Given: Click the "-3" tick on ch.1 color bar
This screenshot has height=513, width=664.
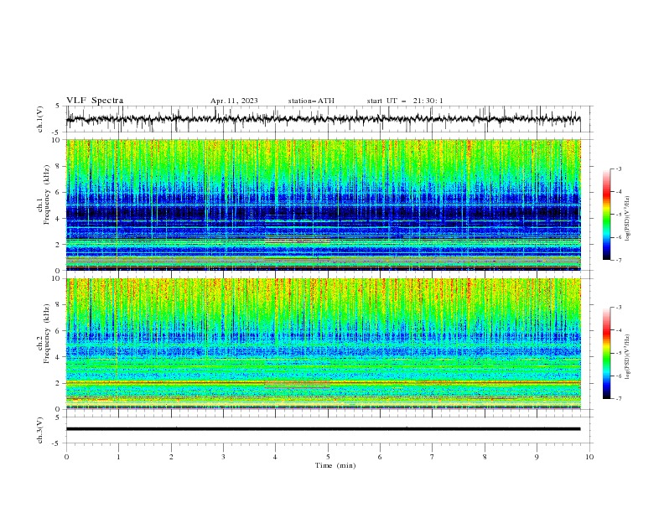Looking at the screenshot, I should point(619,168).
